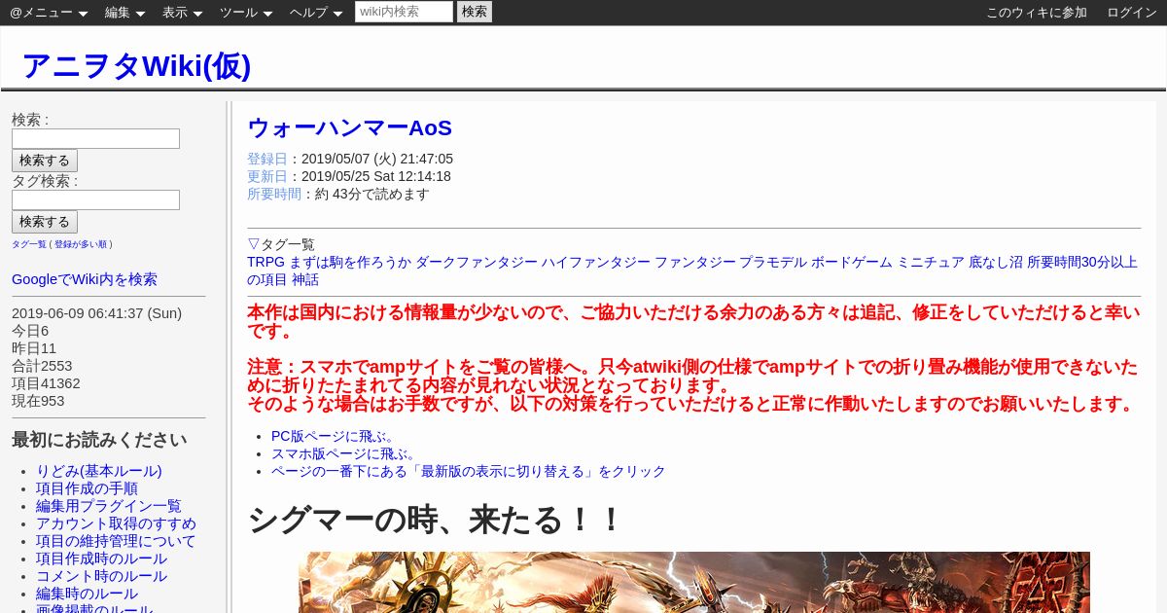Screen dimensions: 1167x613
Task: Open the ツール dropdown menu
Action: [x=246, y=13]
